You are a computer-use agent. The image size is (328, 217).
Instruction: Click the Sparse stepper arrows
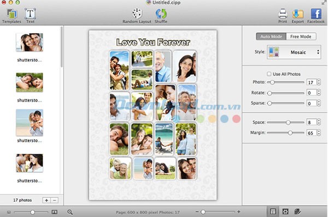pyautogui.click(x=319, y=103)
